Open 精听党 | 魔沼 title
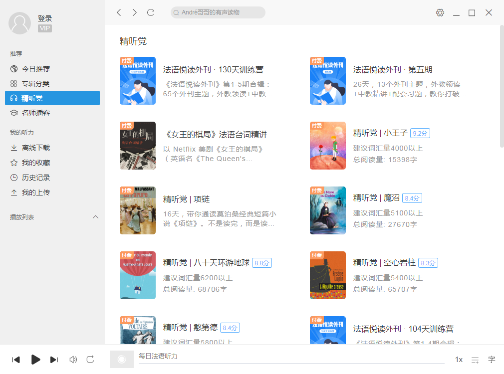 (376, 198)
